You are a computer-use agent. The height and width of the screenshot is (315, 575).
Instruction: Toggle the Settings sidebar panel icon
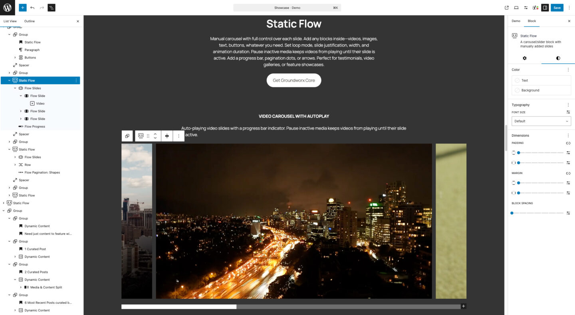[x=545, y=8]
